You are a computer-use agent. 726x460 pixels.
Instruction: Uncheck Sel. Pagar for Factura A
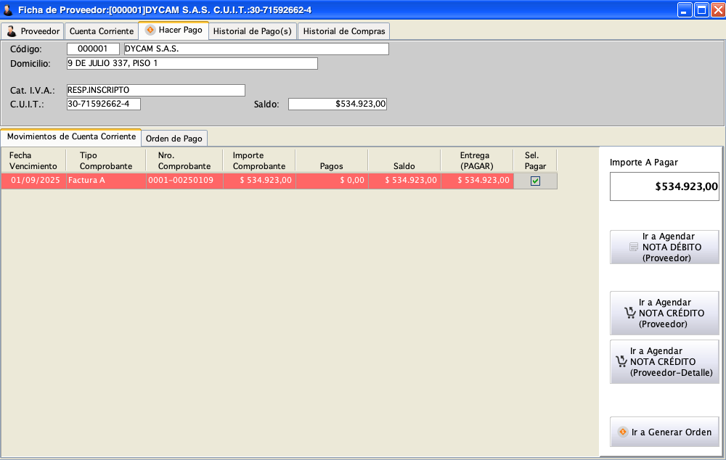535,181
